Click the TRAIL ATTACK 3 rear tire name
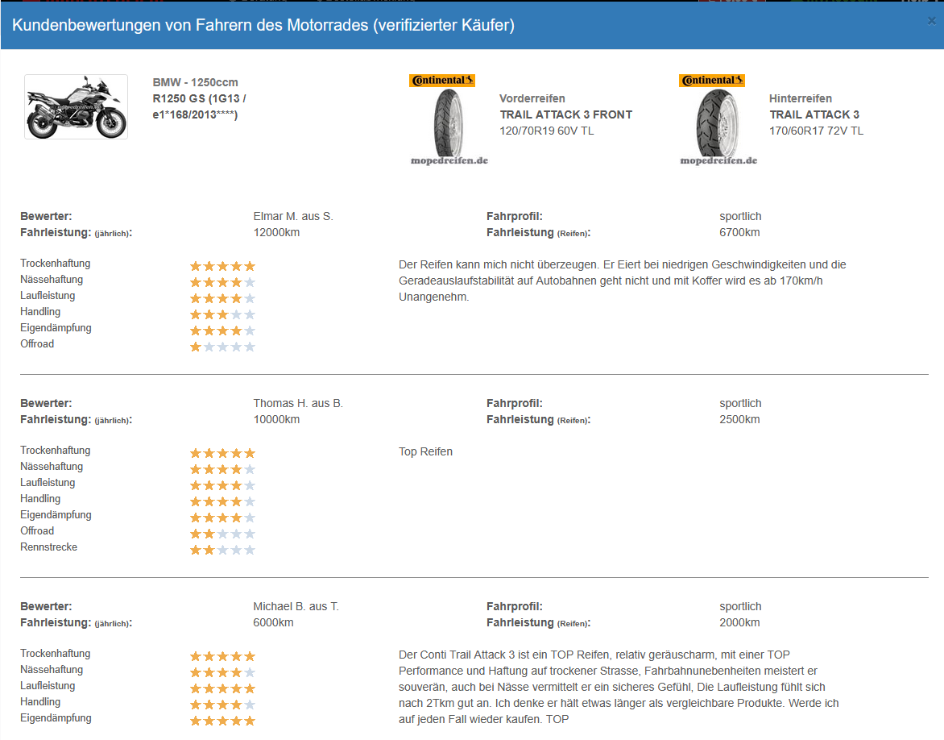 [814, 114]
